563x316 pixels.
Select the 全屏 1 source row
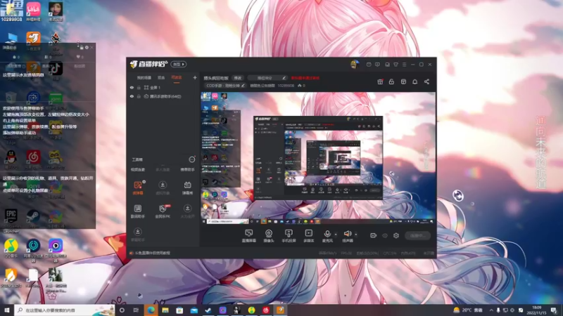(163, 87)
